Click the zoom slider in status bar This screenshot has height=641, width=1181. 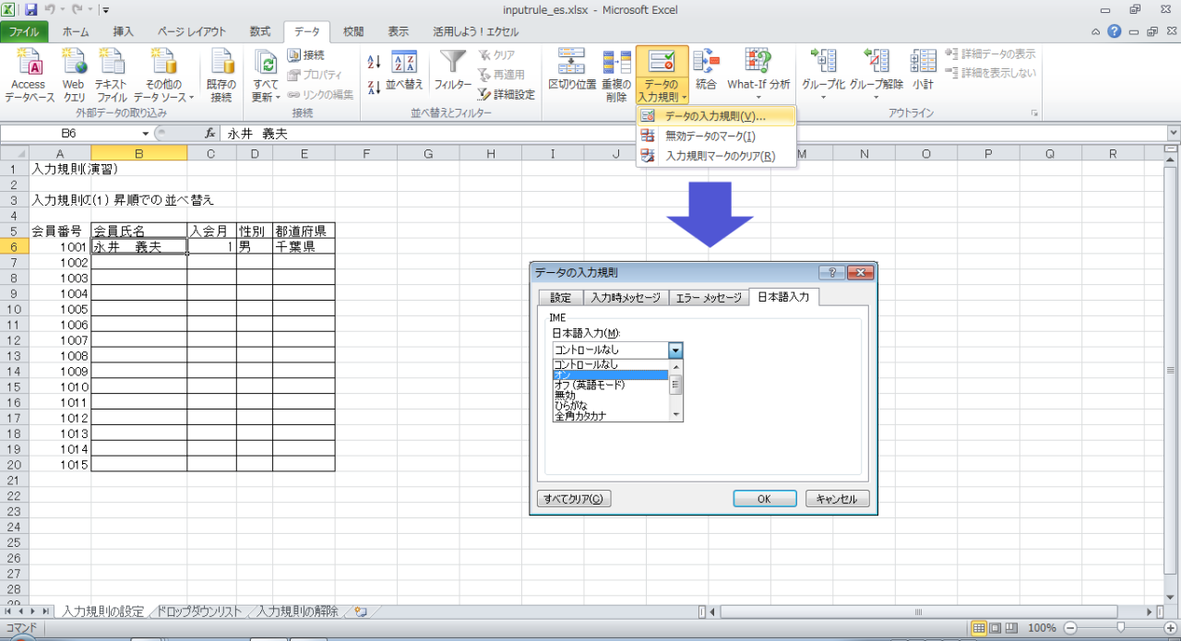pyautogui.click(x=1120, y=628)
